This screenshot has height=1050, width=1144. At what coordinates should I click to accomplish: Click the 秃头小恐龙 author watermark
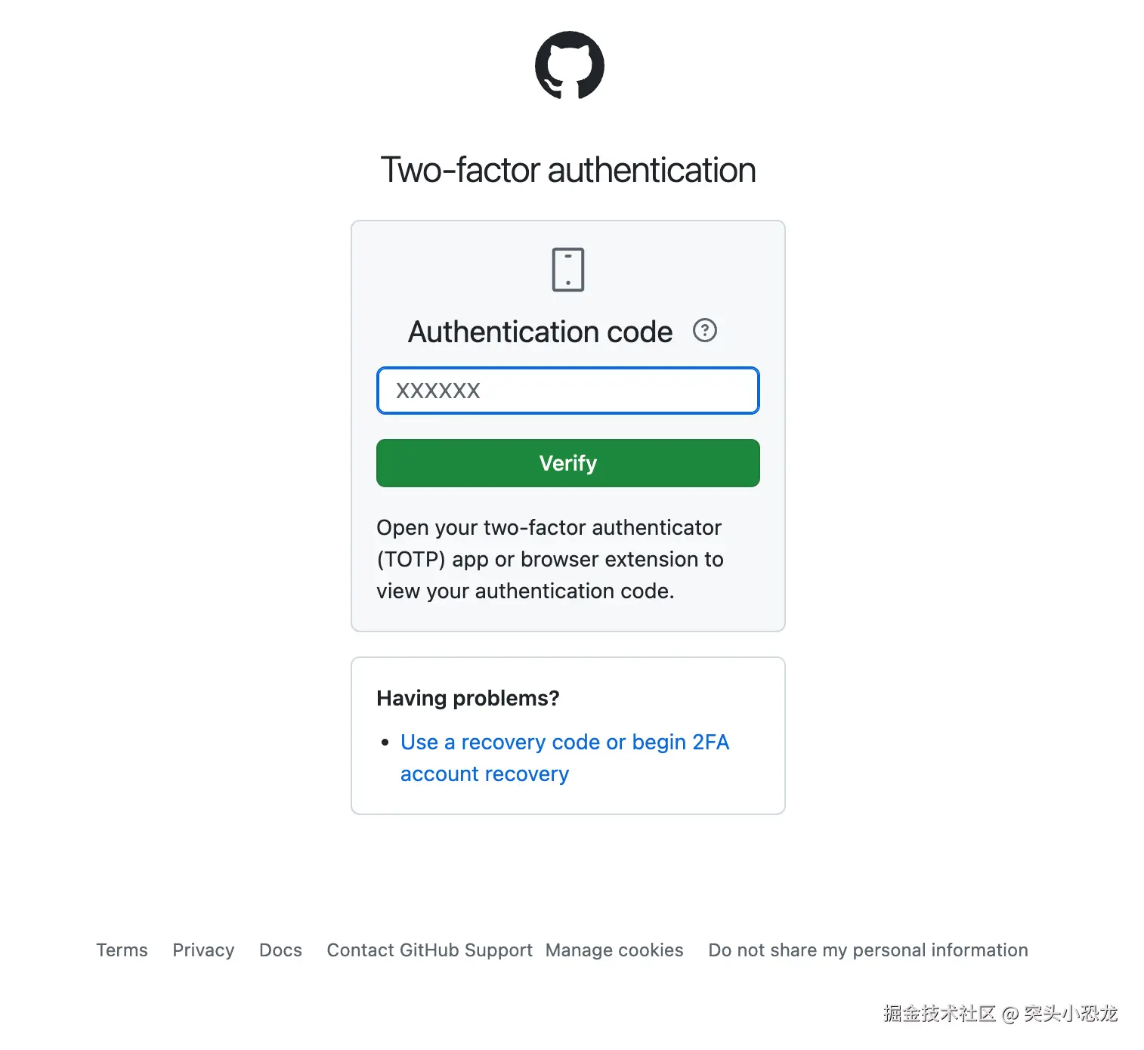1070,1014
